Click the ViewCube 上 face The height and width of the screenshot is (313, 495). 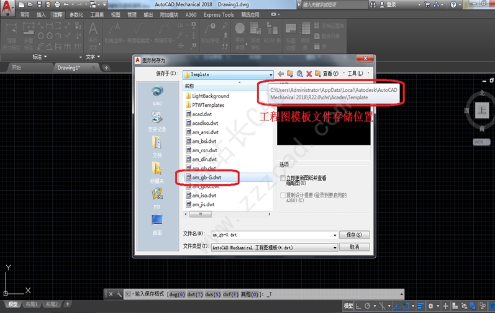482,110
